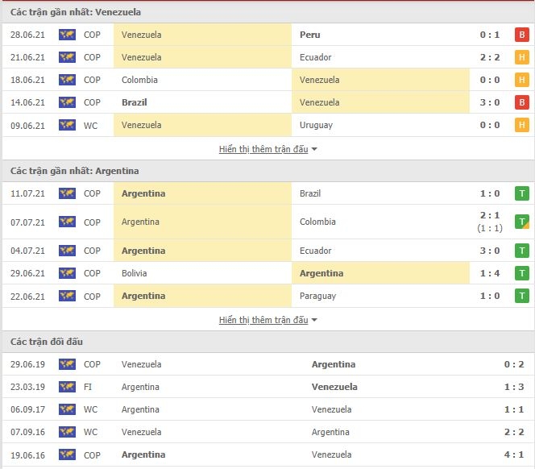Click the green T badge for Bolivia-Argentina

point(521,273)
